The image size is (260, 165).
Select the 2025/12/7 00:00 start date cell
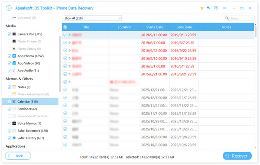pyautogui.click(x=155, y=98)
